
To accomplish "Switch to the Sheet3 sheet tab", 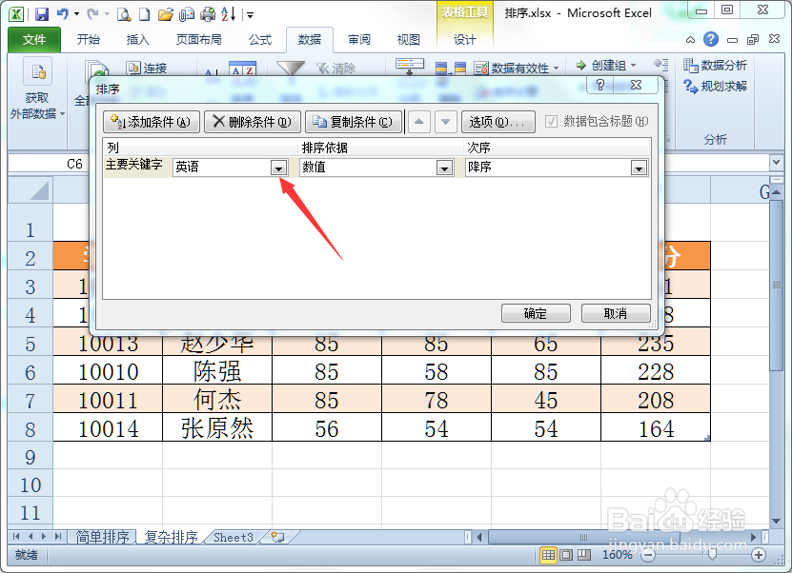I will (233, 537).
